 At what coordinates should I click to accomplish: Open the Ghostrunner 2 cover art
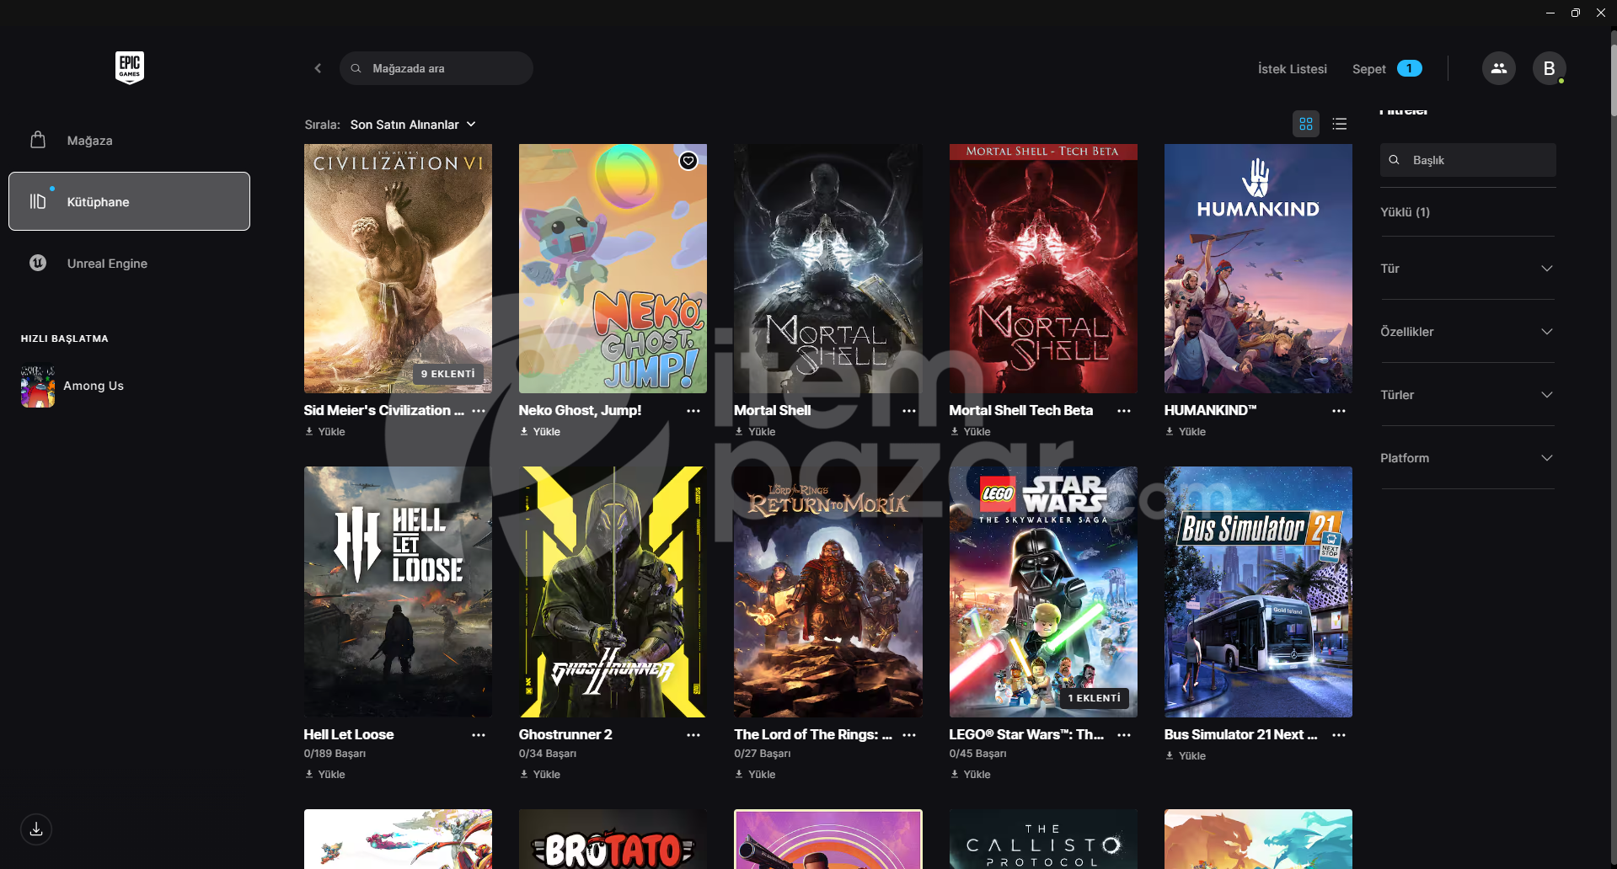613,592
